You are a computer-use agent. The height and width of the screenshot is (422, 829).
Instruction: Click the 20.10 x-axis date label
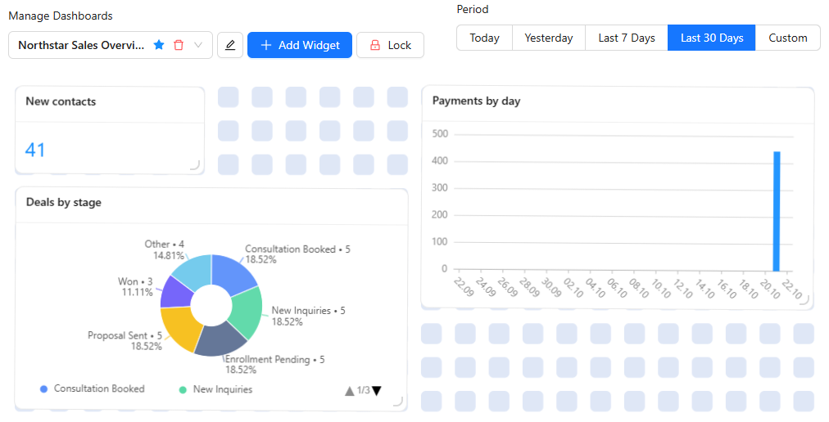(x=770, y=289)
